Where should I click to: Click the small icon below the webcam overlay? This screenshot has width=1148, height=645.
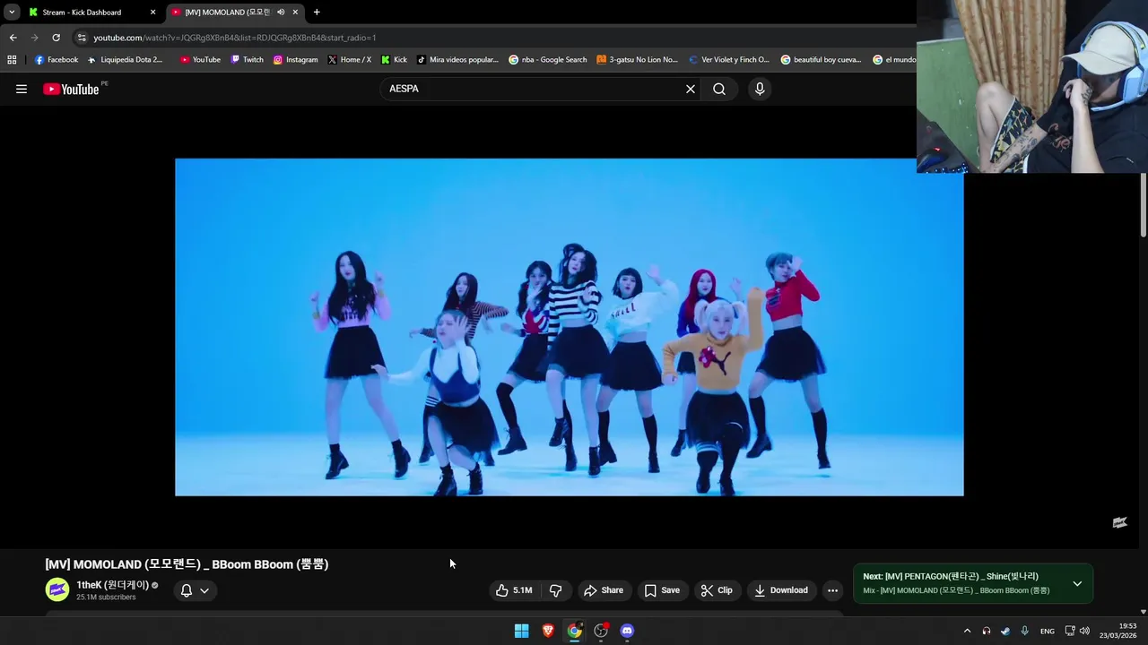[x=1120, y=522]
